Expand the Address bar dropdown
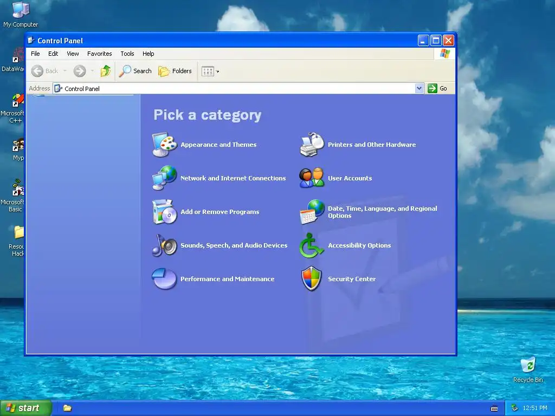The height and width of the screenshot is (416, 555). point(419,88)
